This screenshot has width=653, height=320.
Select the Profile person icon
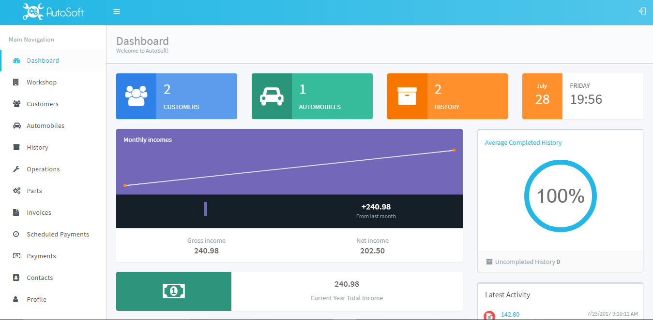16,299
